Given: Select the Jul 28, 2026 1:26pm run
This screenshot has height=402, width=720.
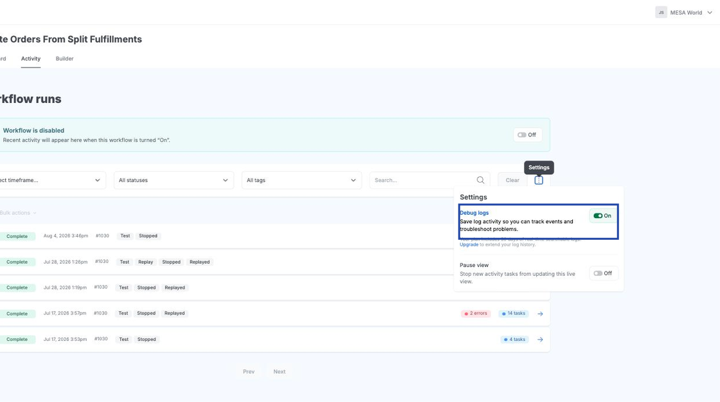Looking at the screenshot, I should [x=65, y=262].
